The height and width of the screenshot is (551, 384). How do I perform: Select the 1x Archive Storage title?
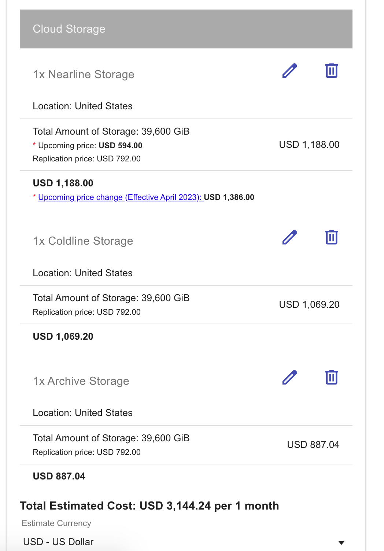coord(81,381)
